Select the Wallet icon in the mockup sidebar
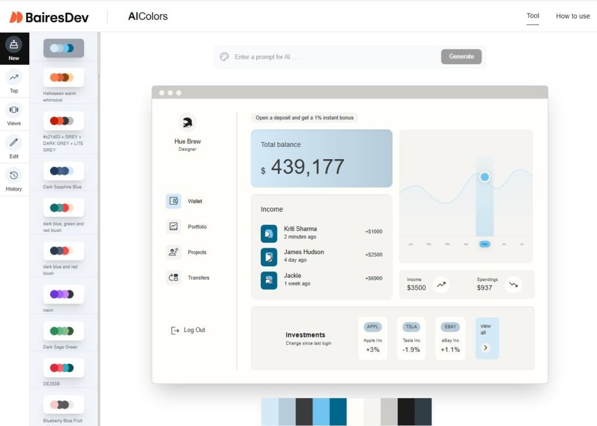Image resolution: width=597 pixels, height=426 pixels. pos(174,200)
